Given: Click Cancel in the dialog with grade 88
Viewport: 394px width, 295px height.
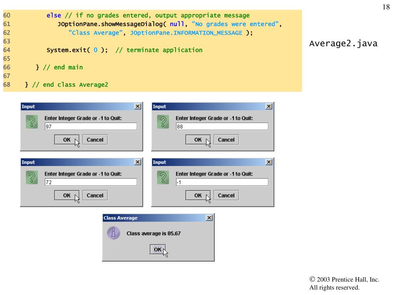Looking at the screenshot, I should pyautogui.click(x=226, y=140).
